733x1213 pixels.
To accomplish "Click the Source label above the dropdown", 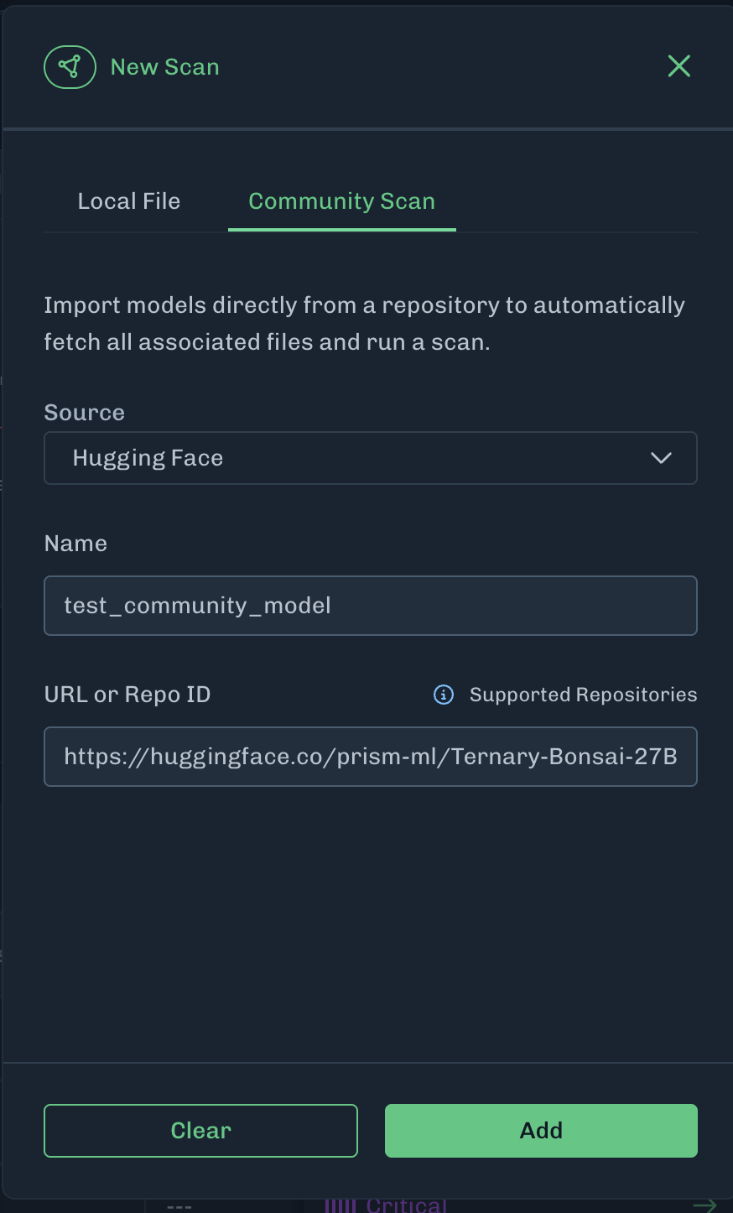I will (84, 413).
